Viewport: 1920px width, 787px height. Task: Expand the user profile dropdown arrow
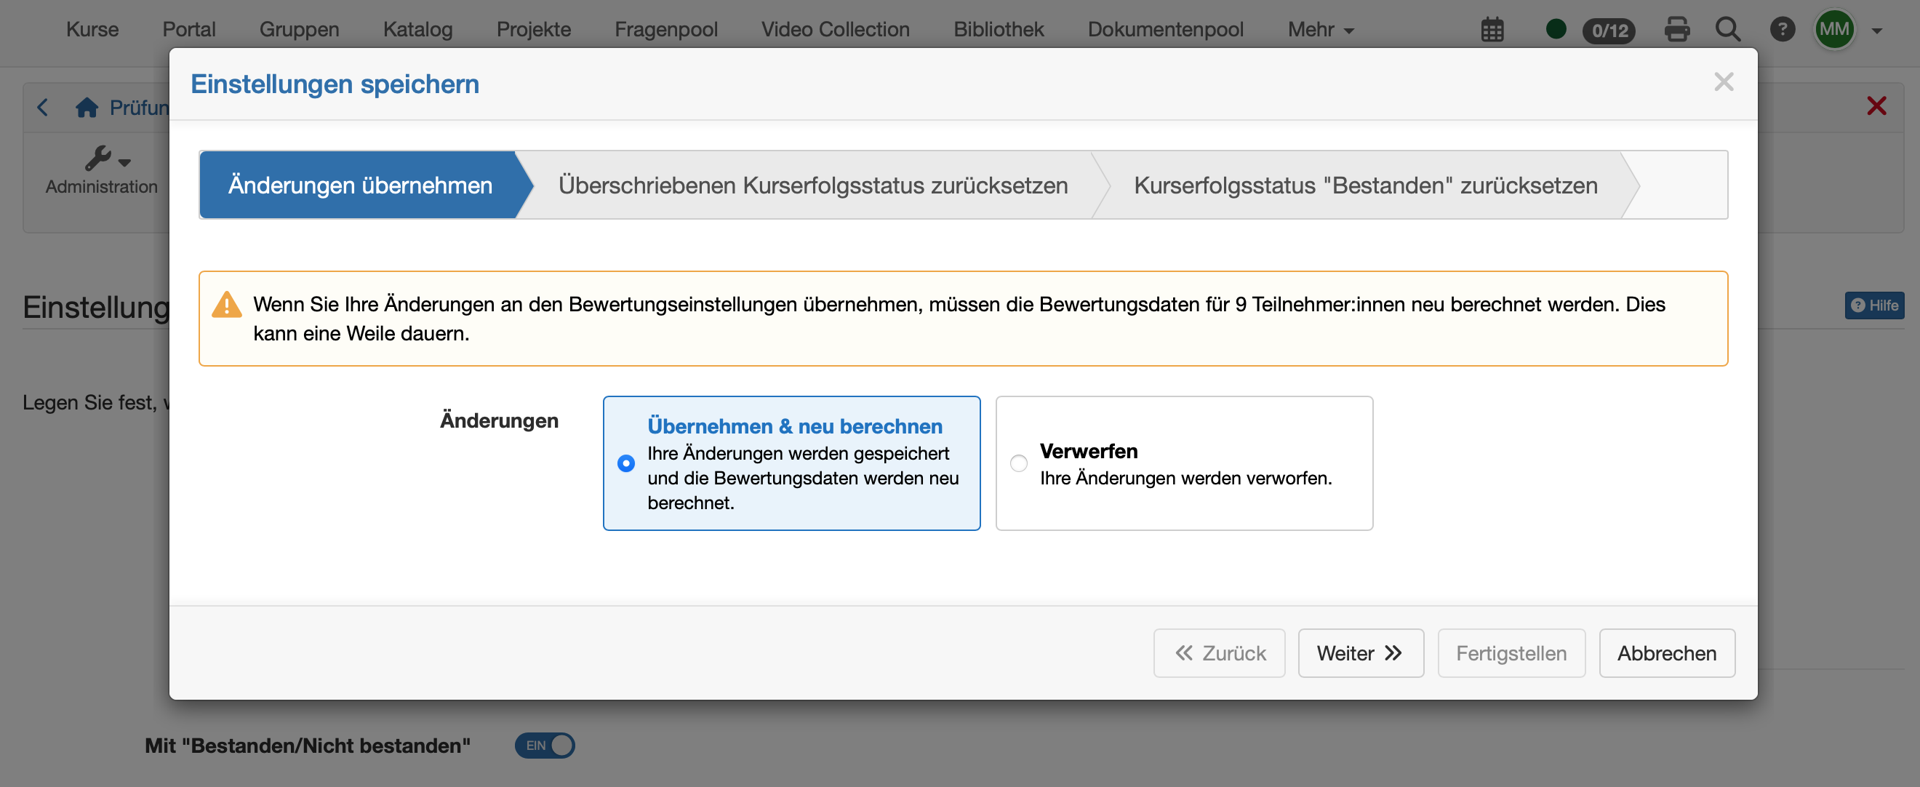[1877, 31]
